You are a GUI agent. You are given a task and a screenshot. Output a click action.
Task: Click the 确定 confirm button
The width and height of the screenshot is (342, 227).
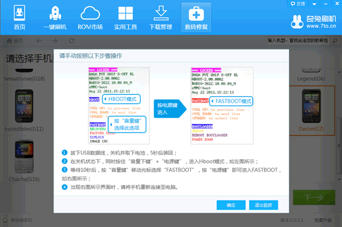[x=231, y=205]
